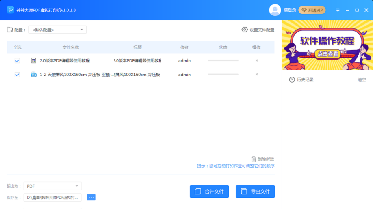The height and width of the screenshot is (209, 373).
Task: Click the 设置文件配置 gear icon
Action: [245, 30]
